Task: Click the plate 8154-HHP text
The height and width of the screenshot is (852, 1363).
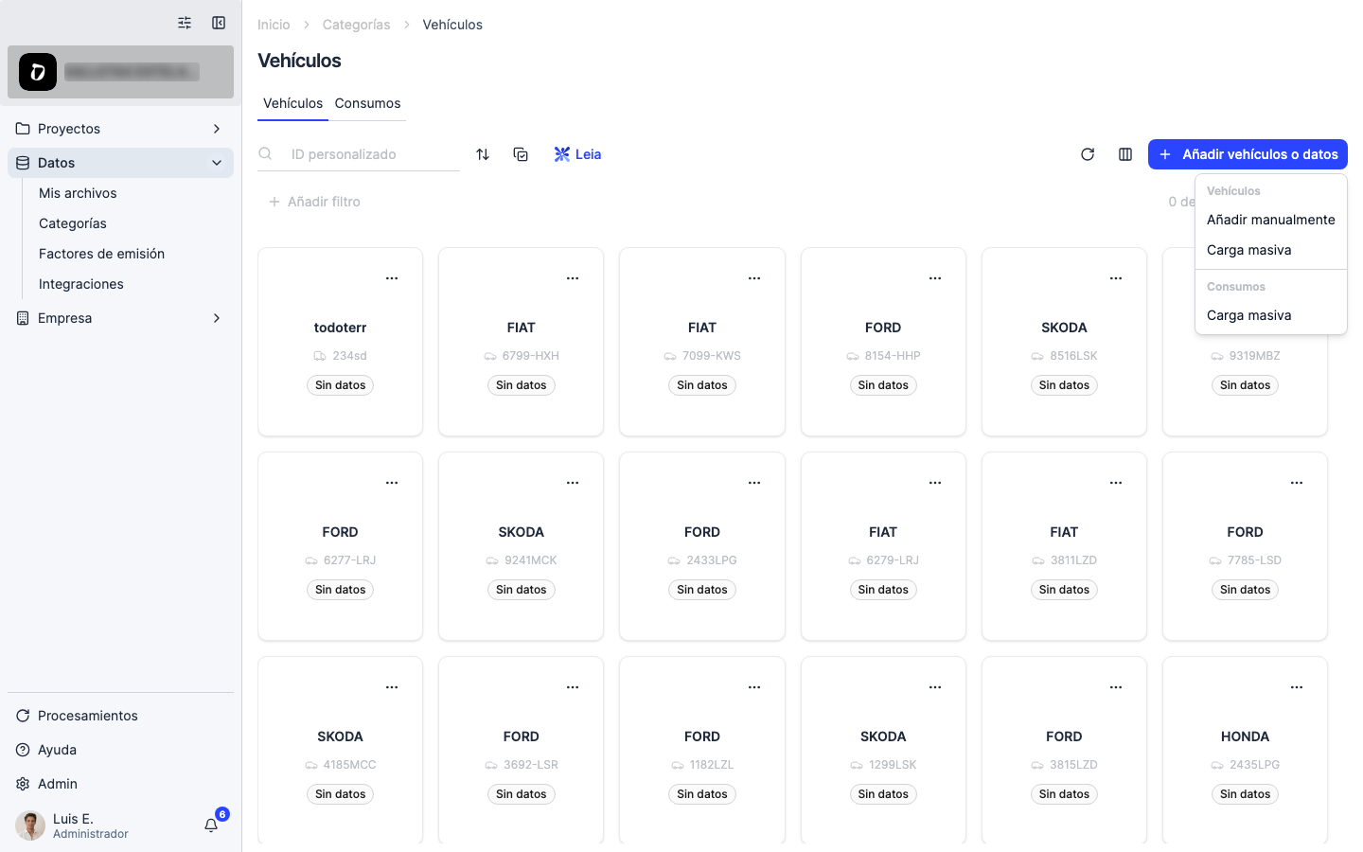Action: [x=893, y=356]
